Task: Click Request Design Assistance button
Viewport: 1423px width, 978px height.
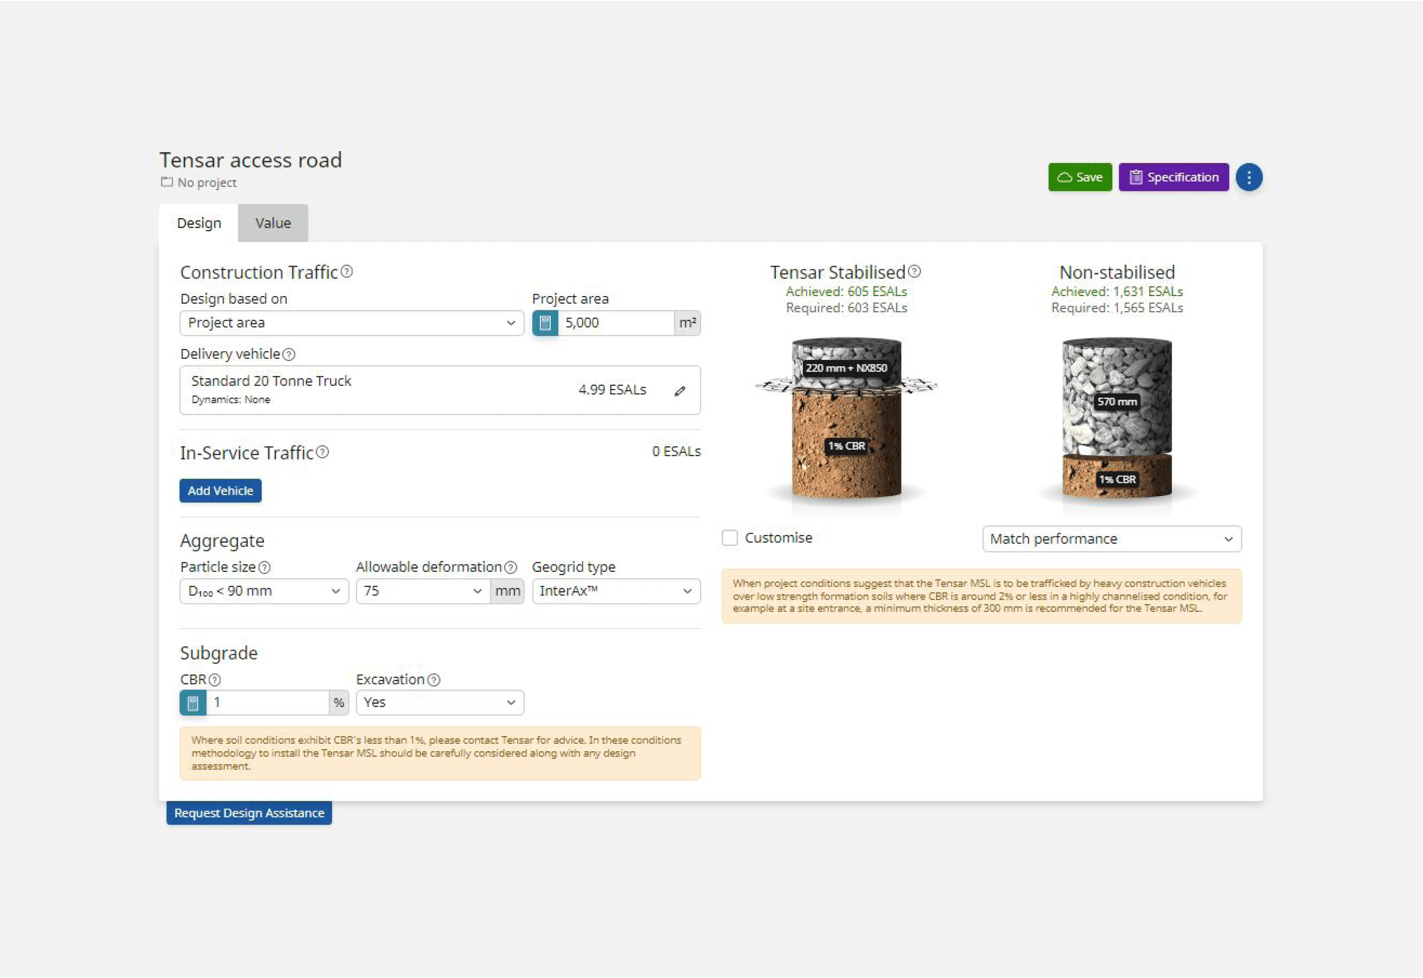Action: pos(249,813)
